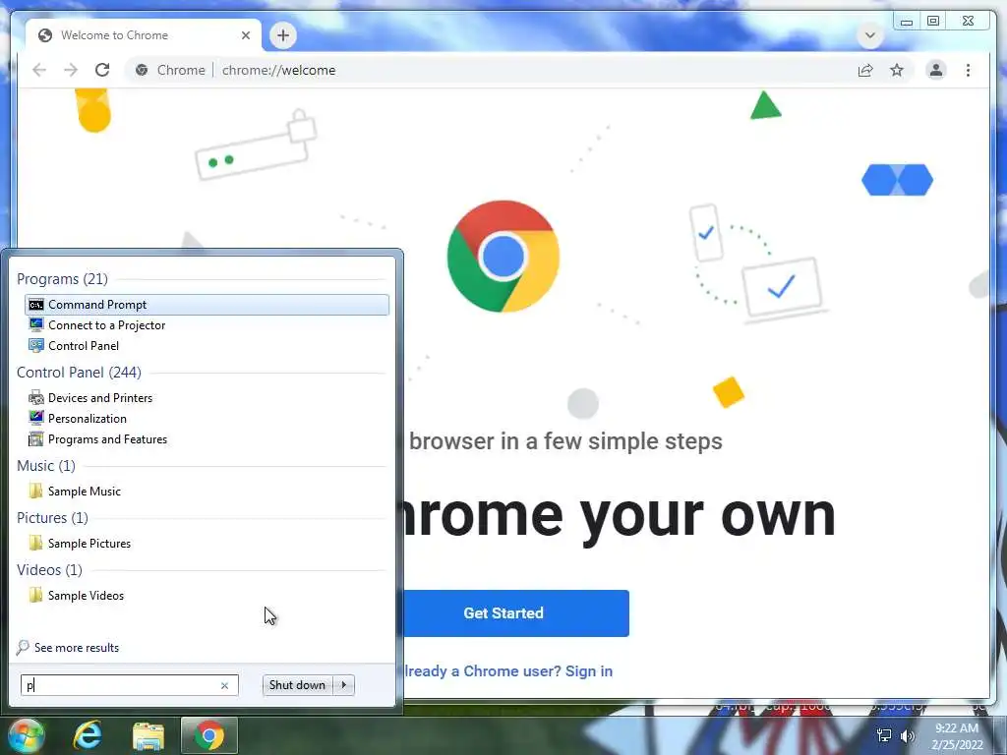The image size is (1007, 755).
Task: Open File Explorer from the taskbar
Action: 148,735
